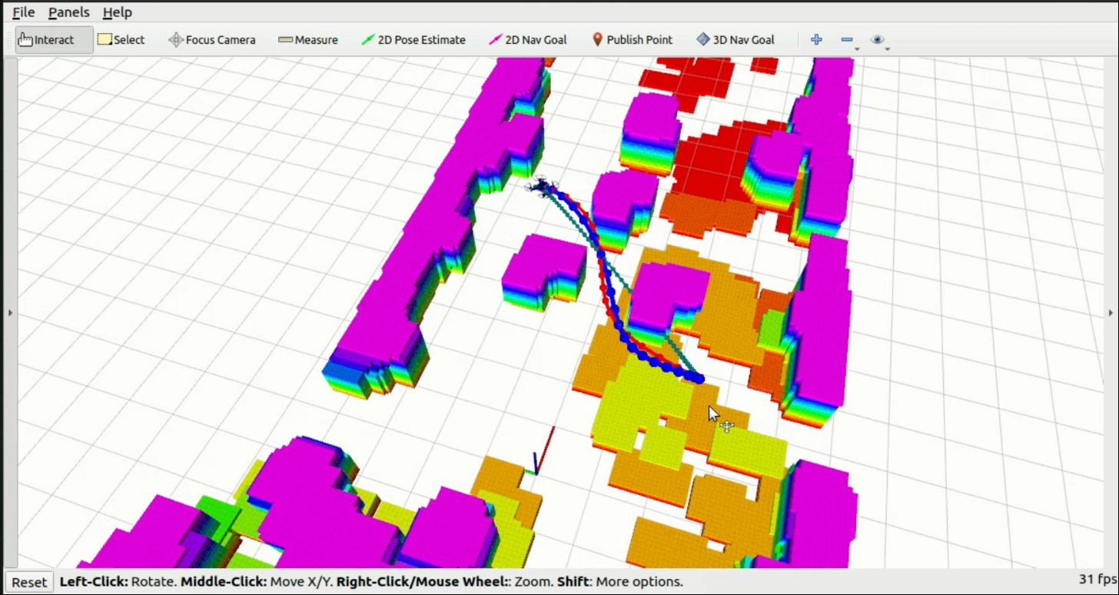Click the Reset button
Screen dimensions: 1119x595
click(29, 582)
